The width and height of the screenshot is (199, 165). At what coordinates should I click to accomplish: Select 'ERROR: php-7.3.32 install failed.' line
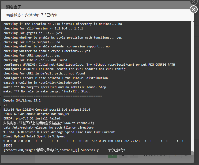point(33,119)
